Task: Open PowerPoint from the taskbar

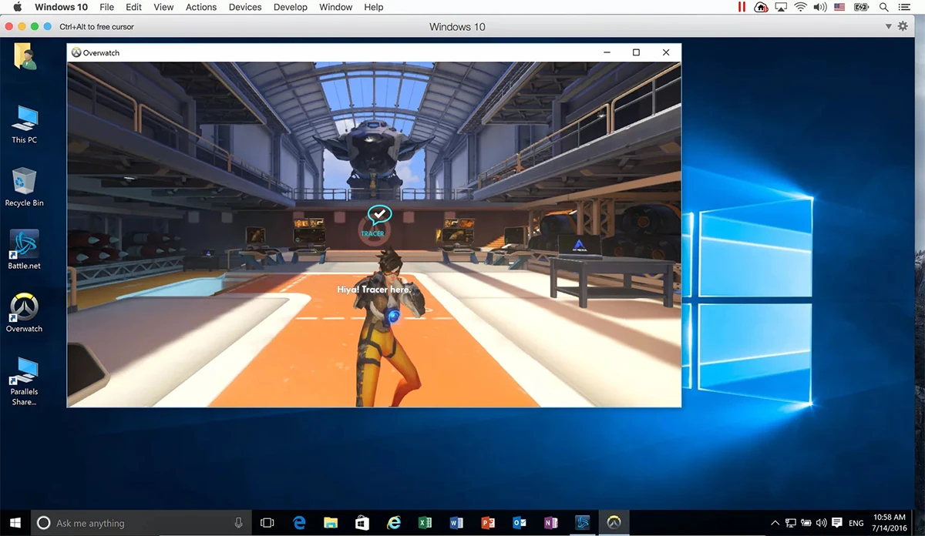Action: coord(488,522)
